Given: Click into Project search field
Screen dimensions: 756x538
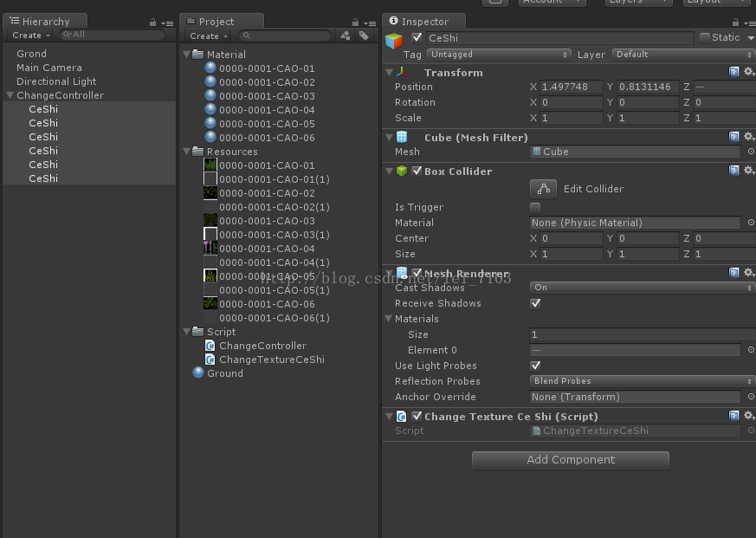Looking at the screenshot, I should [285, 36].
